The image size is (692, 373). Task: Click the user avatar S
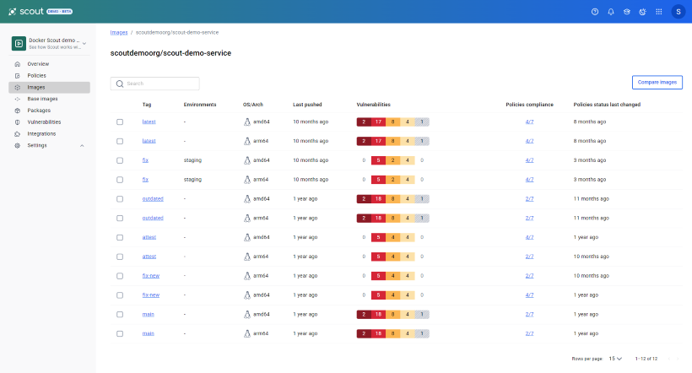coord(678,12)
